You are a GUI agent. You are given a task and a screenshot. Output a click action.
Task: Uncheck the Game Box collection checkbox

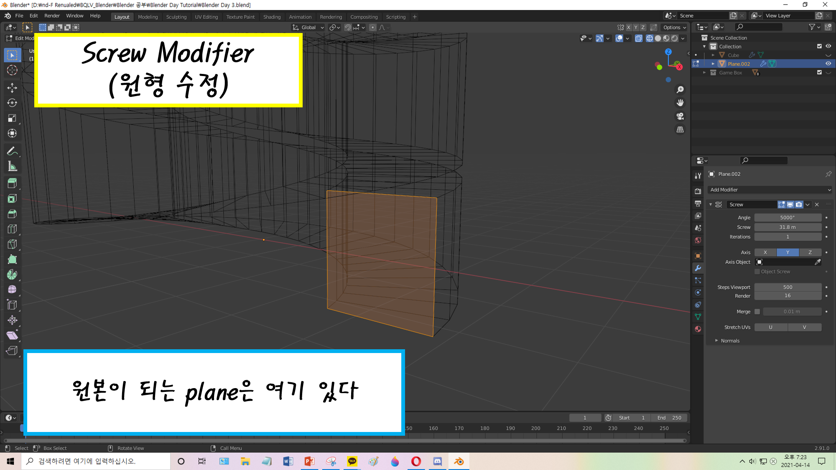(819, 72)
